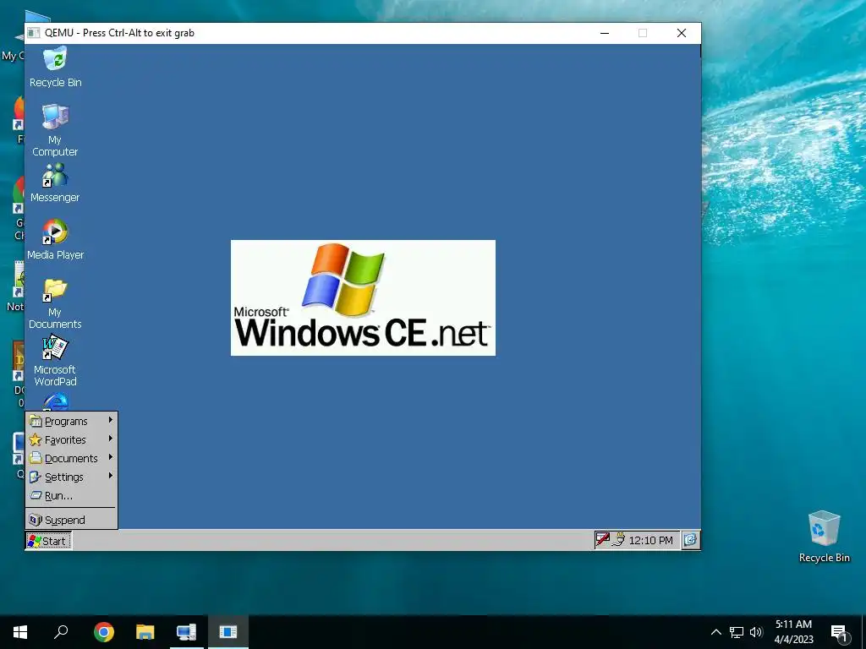
Task: Launch Media Player shortcut icon
Action: (55, 239)
